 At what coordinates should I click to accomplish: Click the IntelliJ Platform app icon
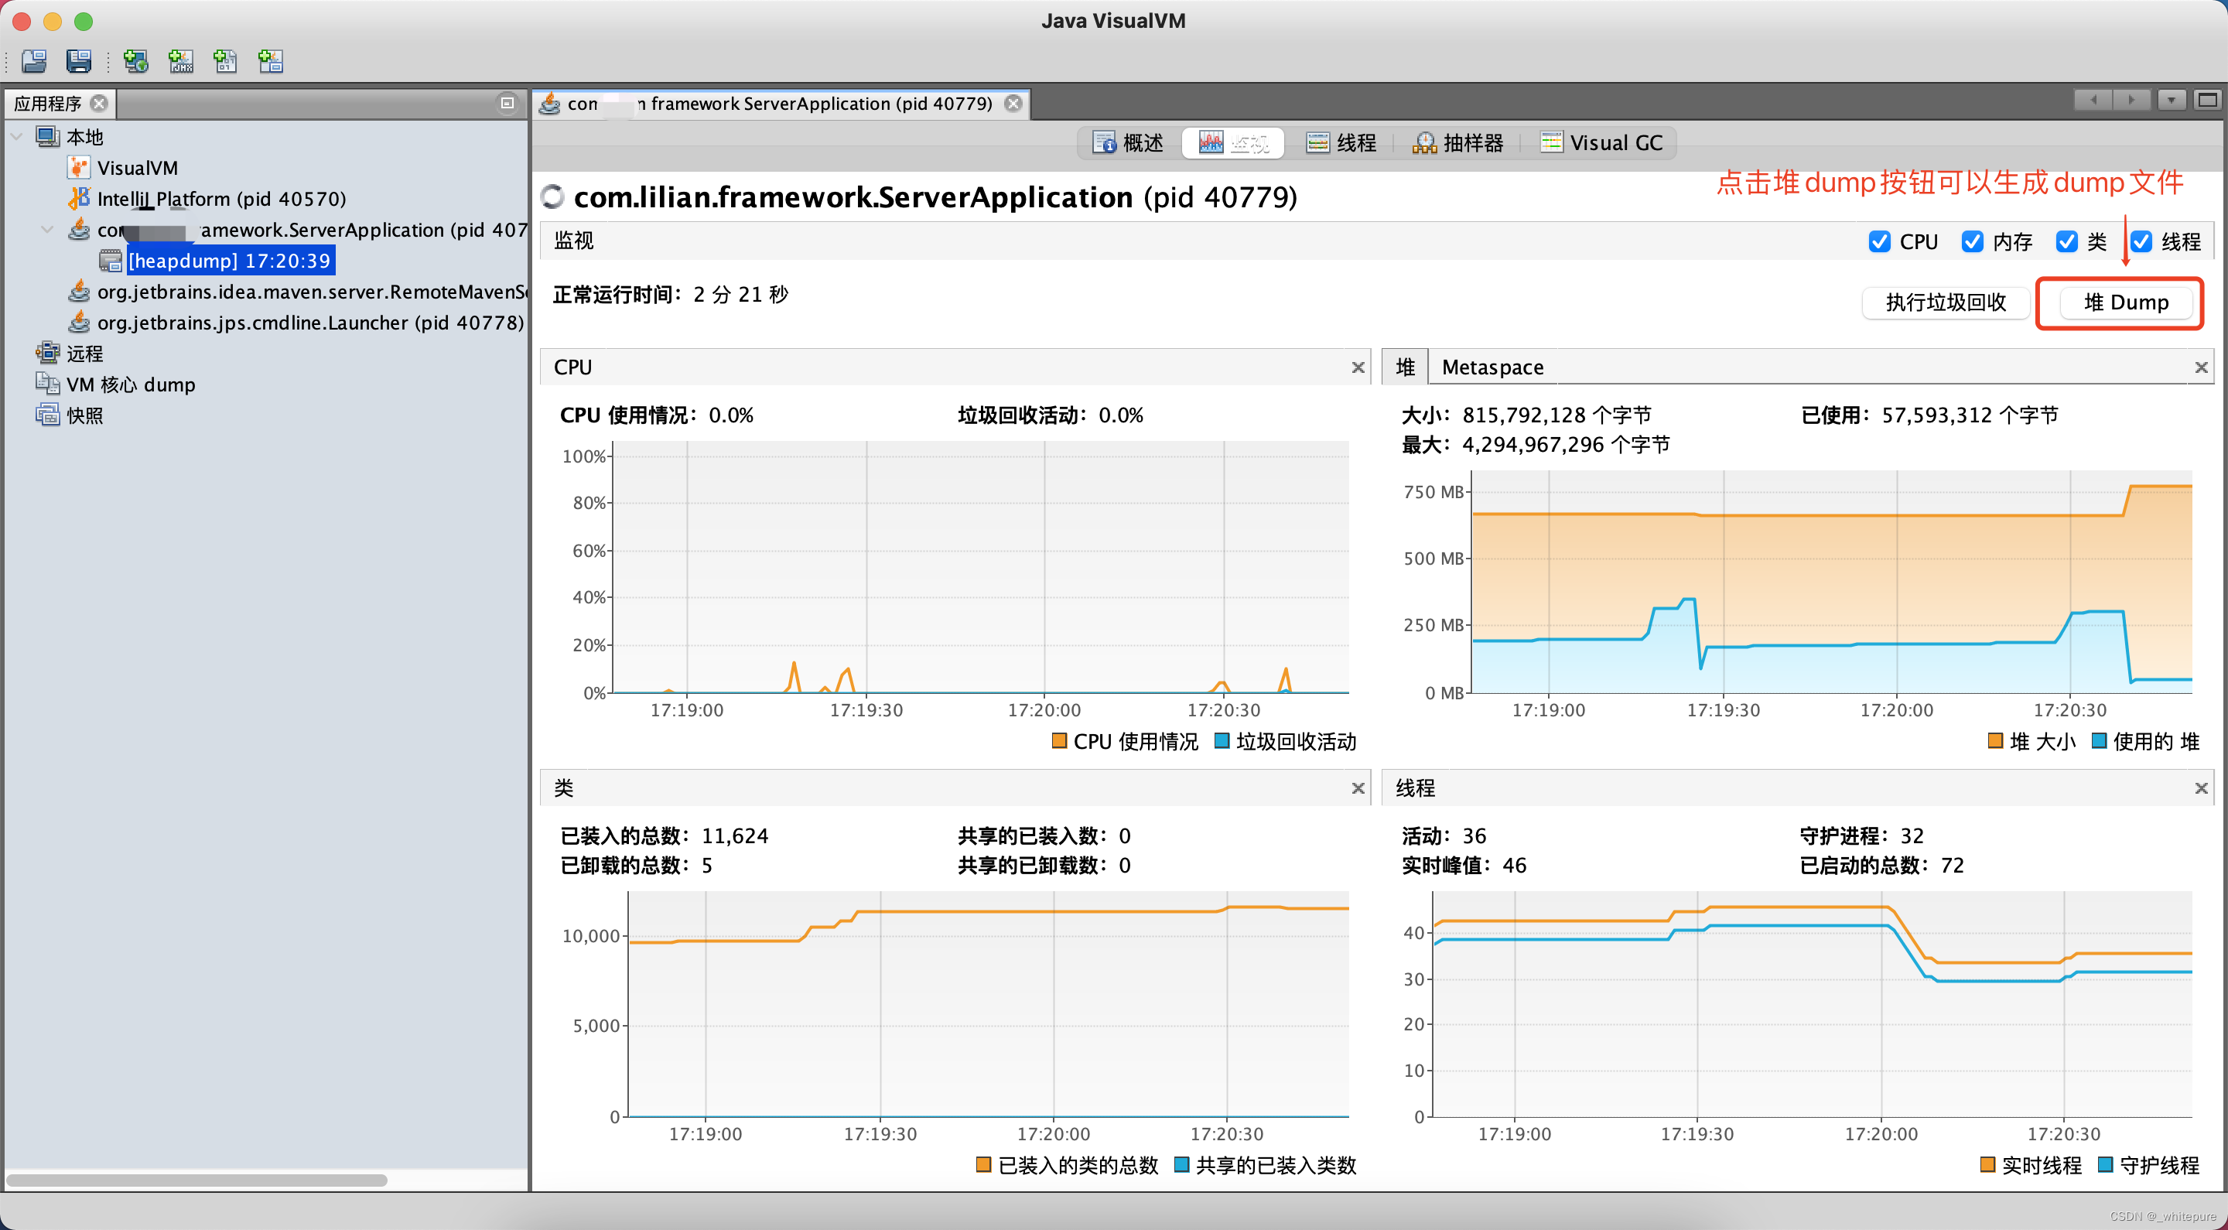coord(79,198)
